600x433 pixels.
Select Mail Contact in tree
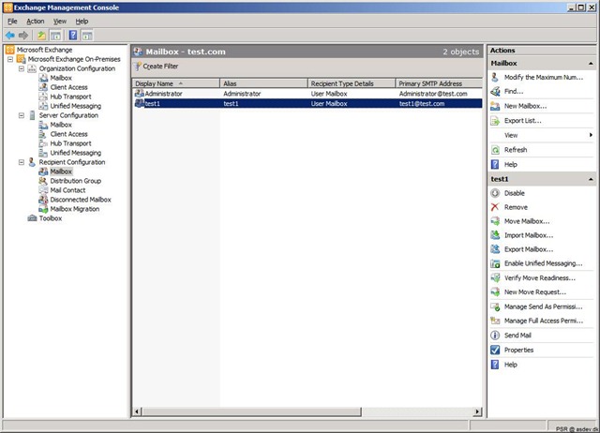coord(67,190)
